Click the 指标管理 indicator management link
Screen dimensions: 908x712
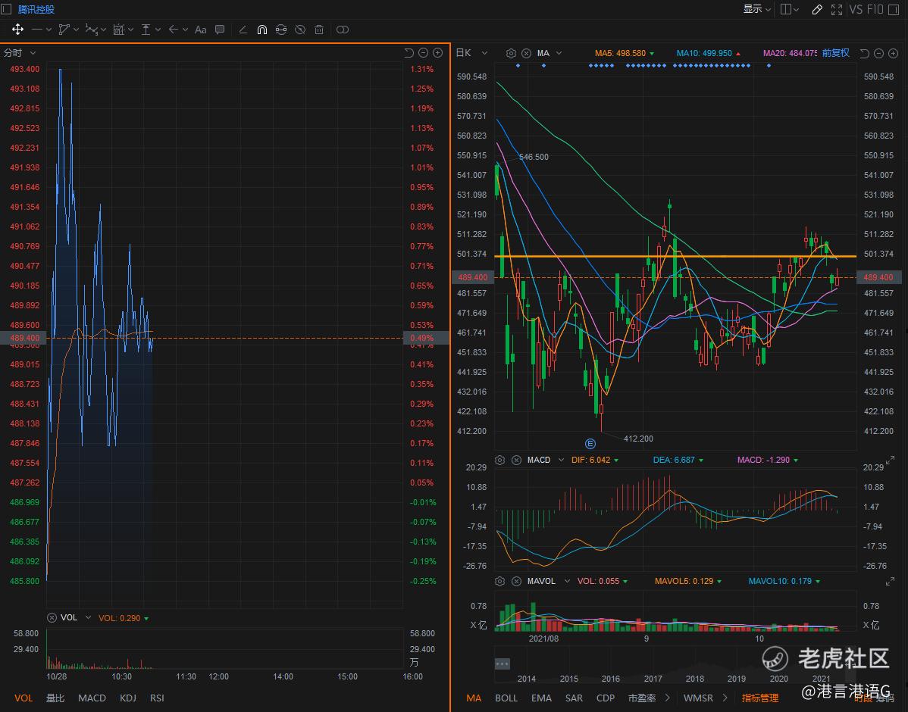tap(759, 698)
